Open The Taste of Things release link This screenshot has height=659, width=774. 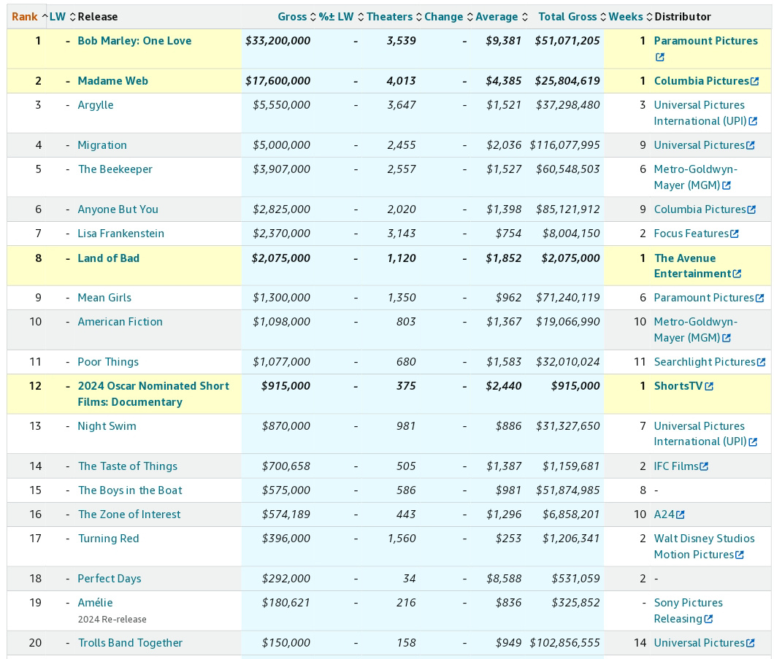pos(127,466)
